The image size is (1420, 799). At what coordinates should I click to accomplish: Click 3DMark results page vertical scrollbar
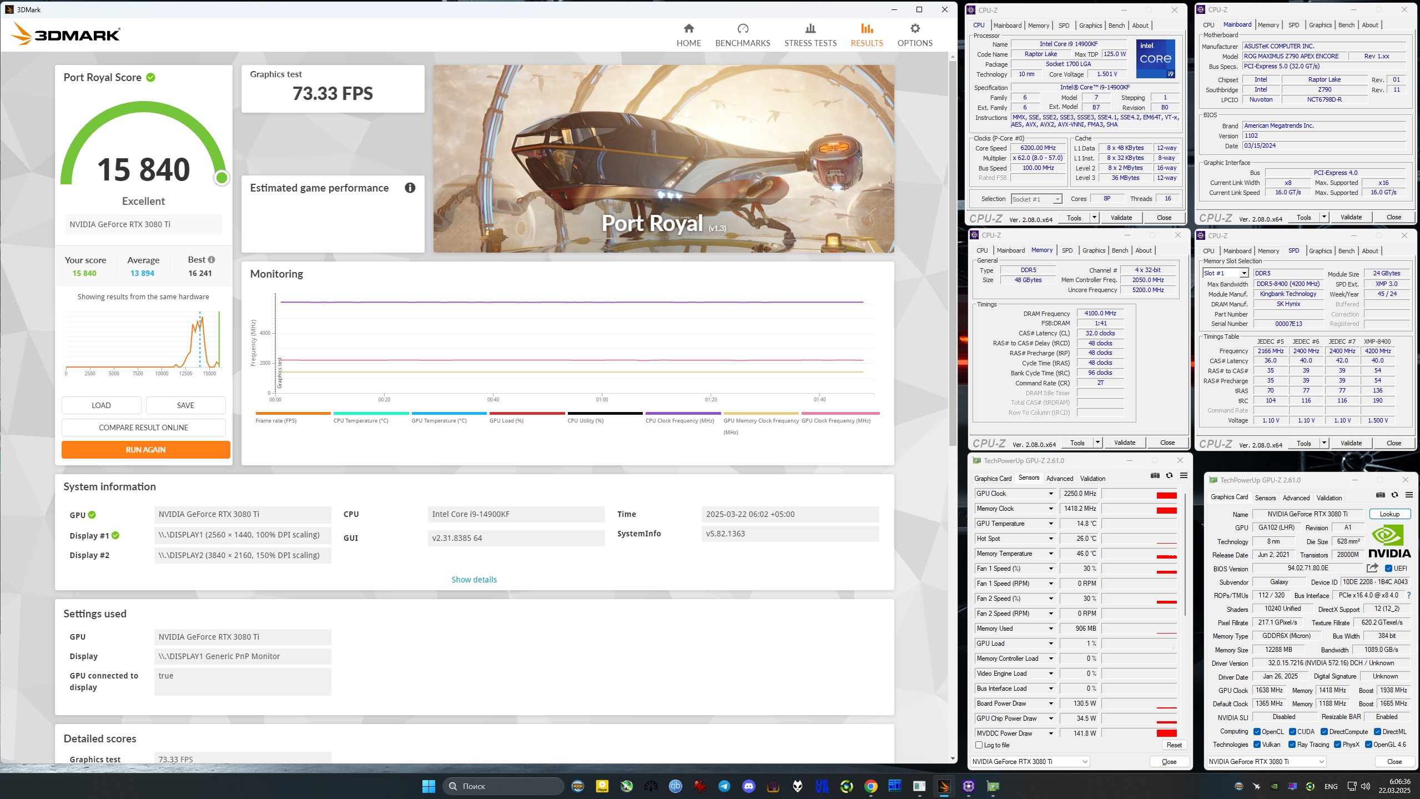[x=953, y=252]
